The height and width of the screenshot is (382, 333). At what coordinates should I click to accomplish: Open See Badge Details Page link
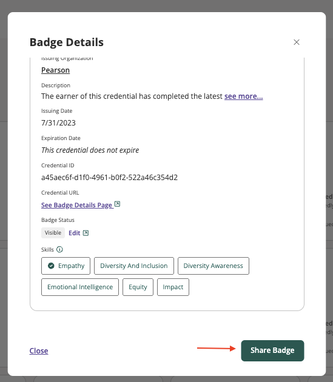pyautogui.click(x=76, y=205)
